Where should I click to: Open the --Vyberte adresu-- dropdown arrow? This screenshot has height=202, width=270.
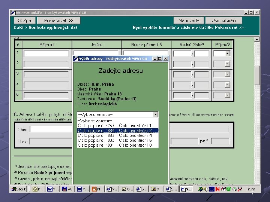pyautogui.click(x=156, y=114)
